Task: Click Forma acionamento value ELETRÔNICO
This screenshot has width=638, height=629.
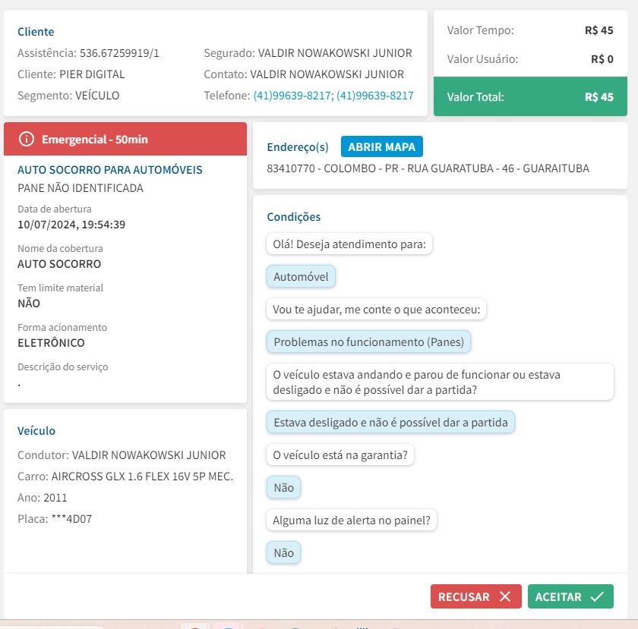Action: point(51,343)
